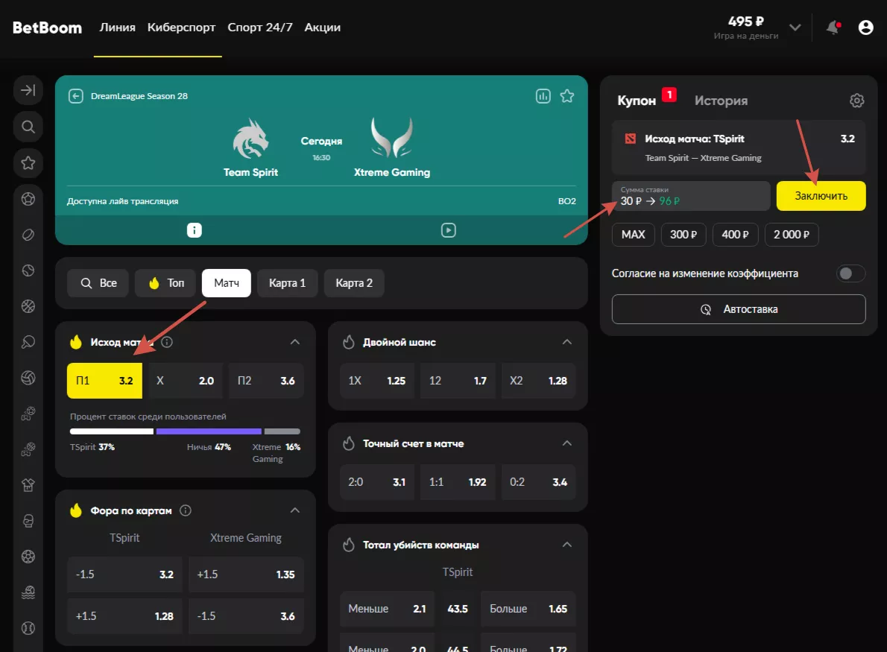Screen dimensions: 887x652
Task: Expand the balance dropdown arrow
Action: pyautogui.click(x=795, y=28)
